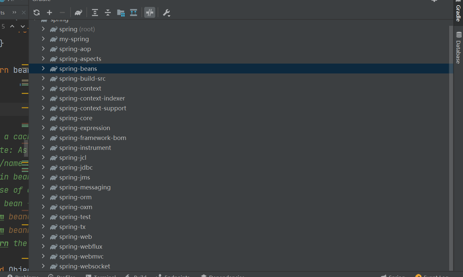
Task: Go to previous occurrence up arrow in editor
Action: [12, 26]
